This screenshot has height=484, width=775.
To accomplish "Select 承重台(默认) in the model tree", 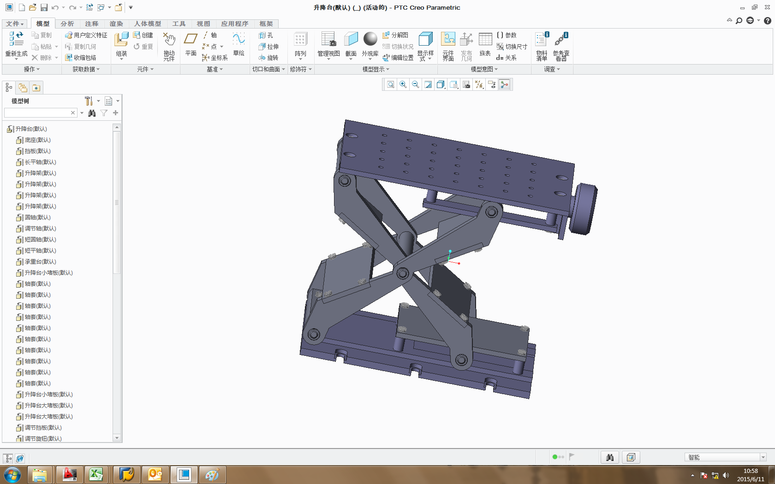I will pyautogui.click(x=40, y=262).
